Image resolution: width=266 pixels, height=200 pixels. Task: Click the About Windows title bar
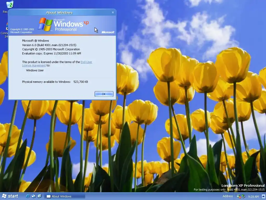59,12
